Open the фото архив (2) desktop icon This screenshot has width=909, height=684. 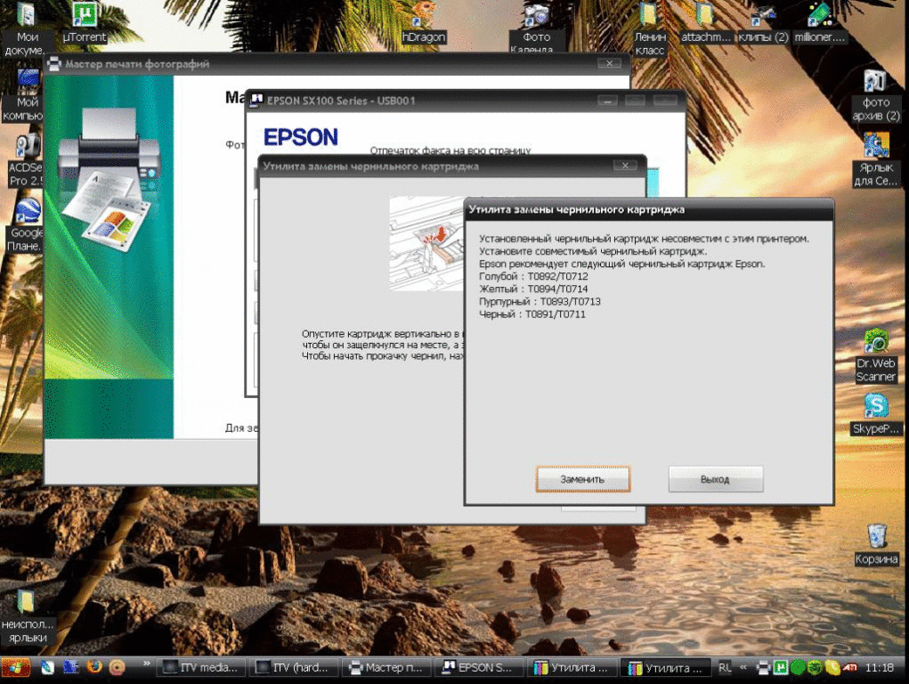(875, 95)
